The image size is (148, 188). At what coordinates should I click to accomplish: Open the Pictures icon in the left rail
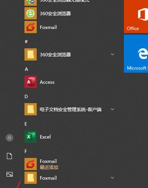(10, 174)
